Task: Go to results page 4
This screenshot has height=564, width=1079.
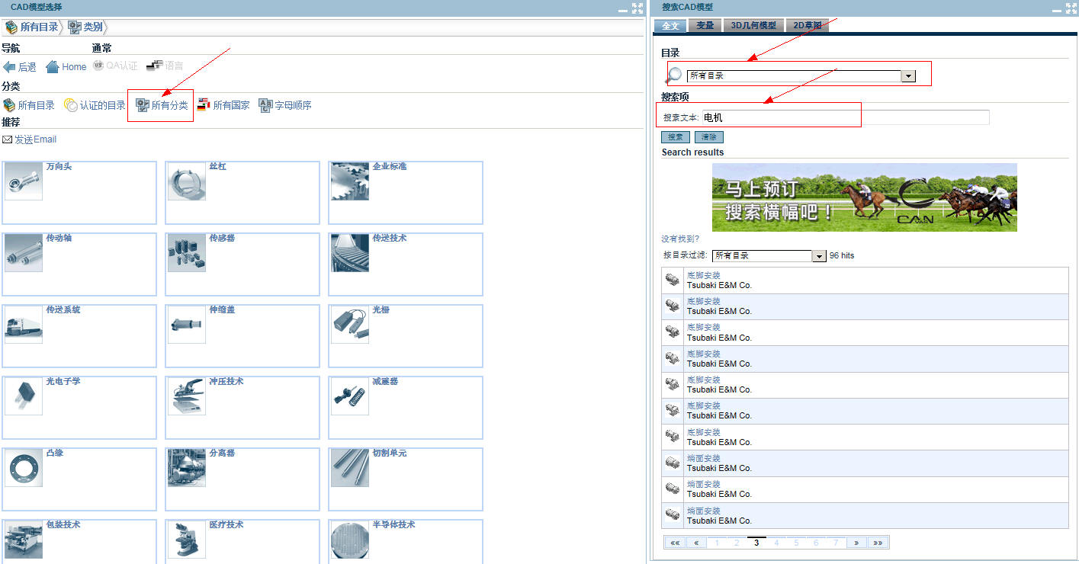Action: pos(776,543)
